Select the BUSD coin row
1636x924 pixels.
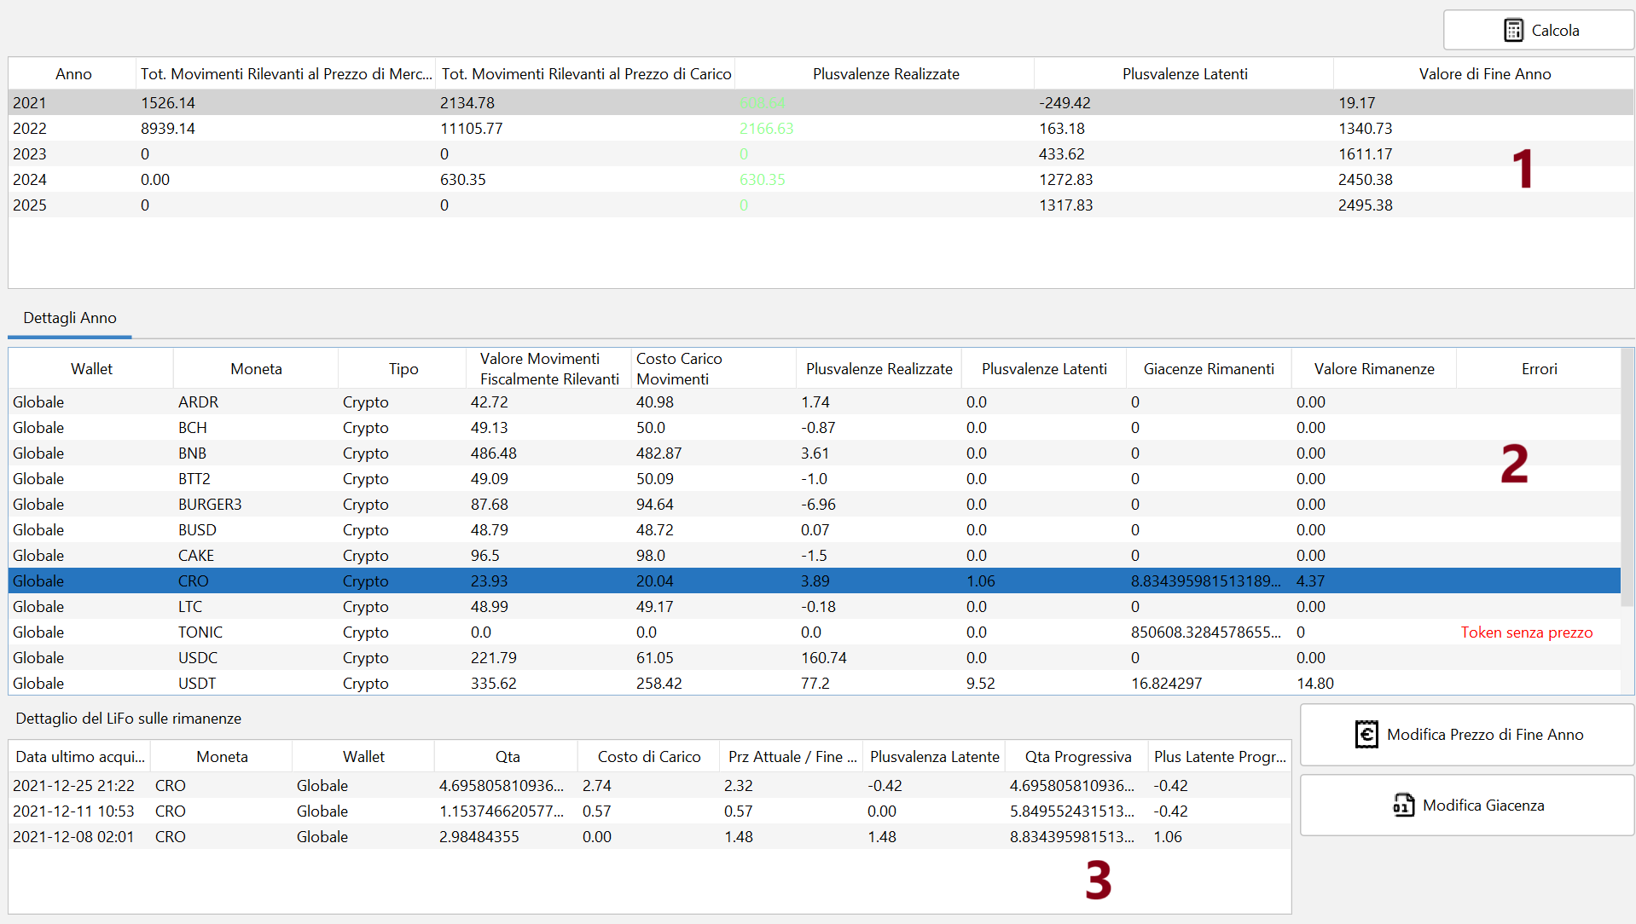(815, 530)
